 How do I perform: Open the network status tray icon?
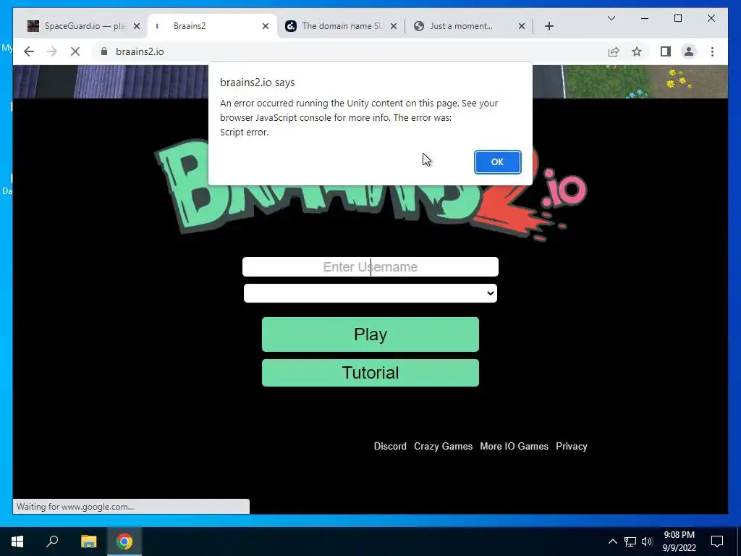pyautogui.click(x=630, y=542)
